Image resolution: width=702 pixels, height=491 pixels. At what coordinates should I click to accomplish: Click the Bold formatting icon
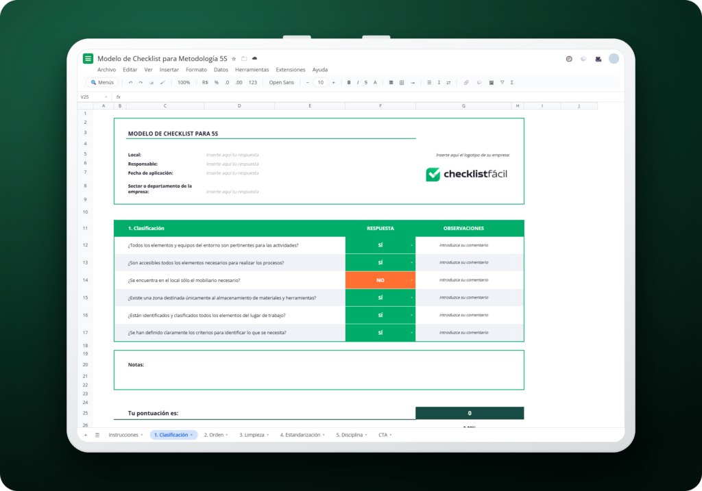click(x=349, y=83)
